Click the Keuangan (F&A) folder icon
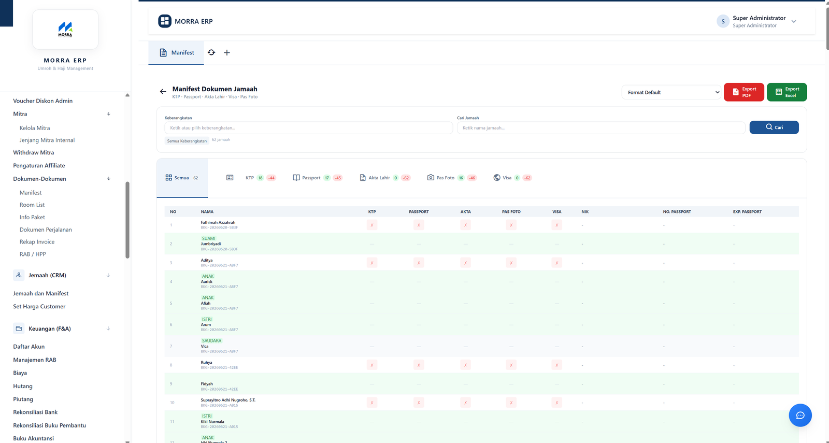The height and width of the screenshot is (443, 829). tap(19, 328)
